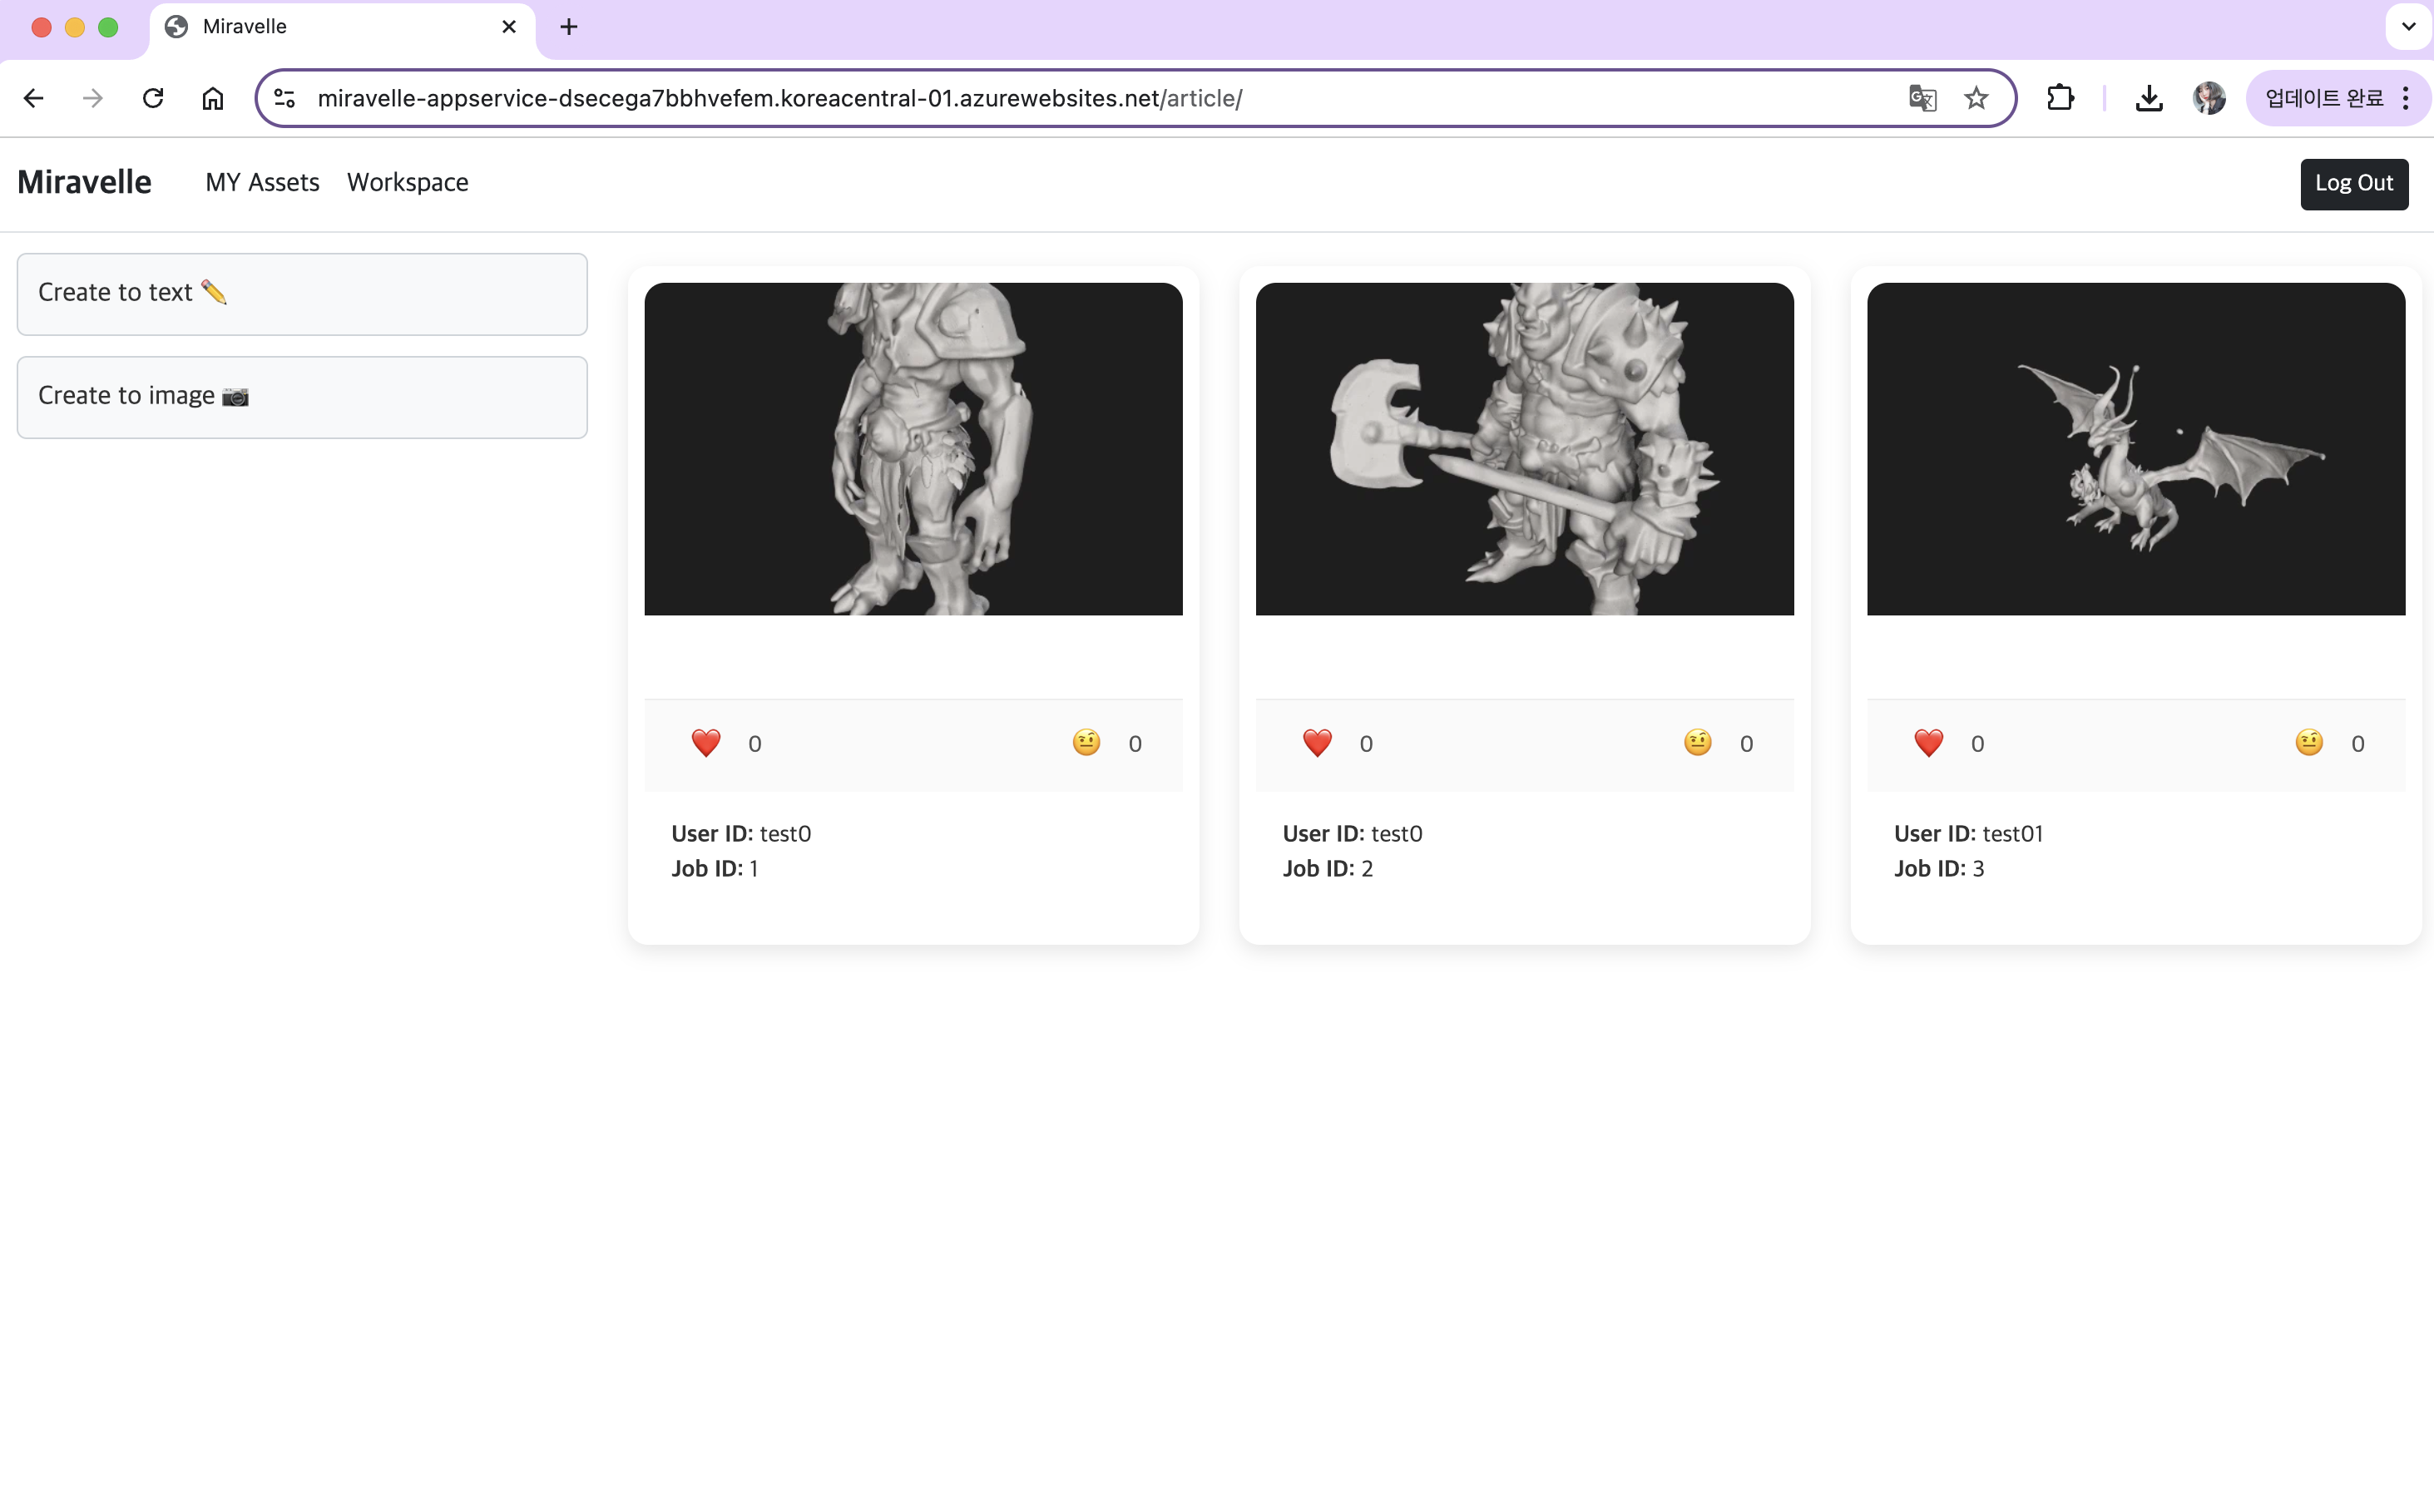
Task: Select the Miravelle browser tab
Action: [342, 29]
